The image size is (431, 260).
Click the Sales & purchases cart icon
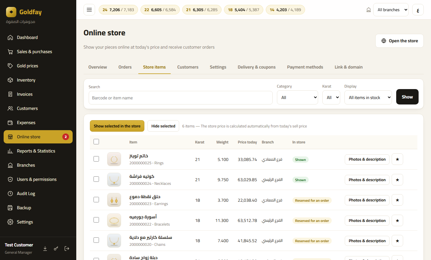[x=10, y=52]
